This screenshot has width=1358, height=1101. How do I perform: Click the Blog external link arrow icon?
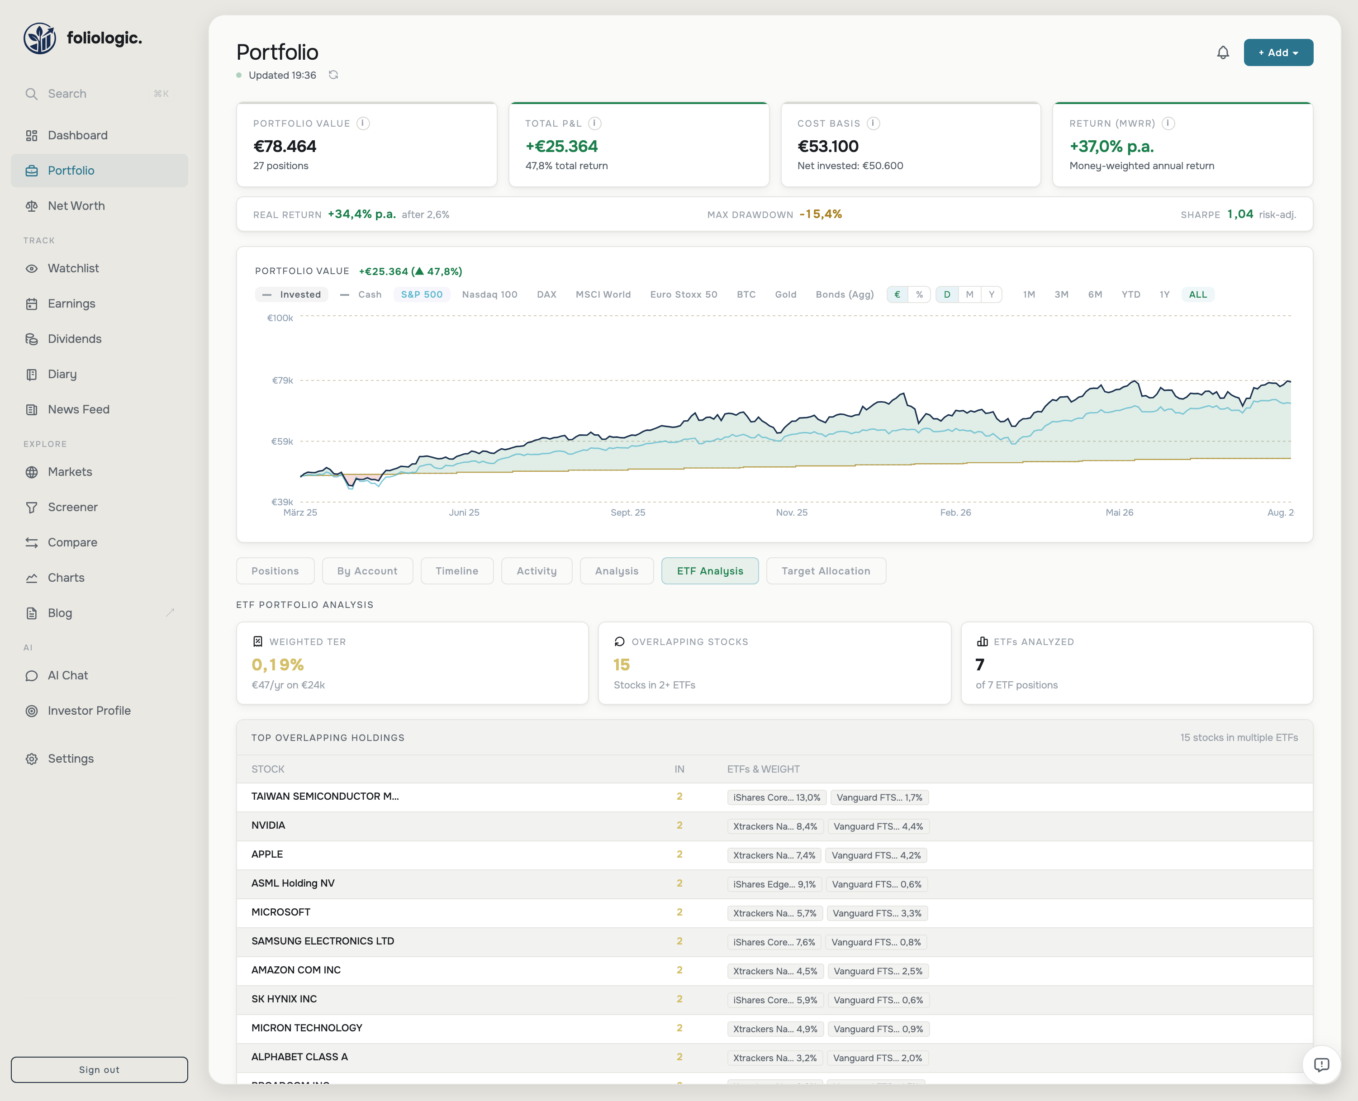tap(170, 612)
